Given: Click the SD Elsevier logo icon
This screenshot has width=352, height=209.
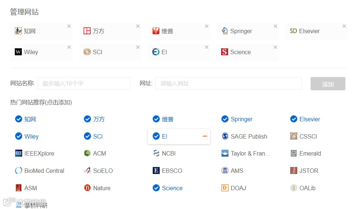Looking at the screenshot, I should 293,31.
